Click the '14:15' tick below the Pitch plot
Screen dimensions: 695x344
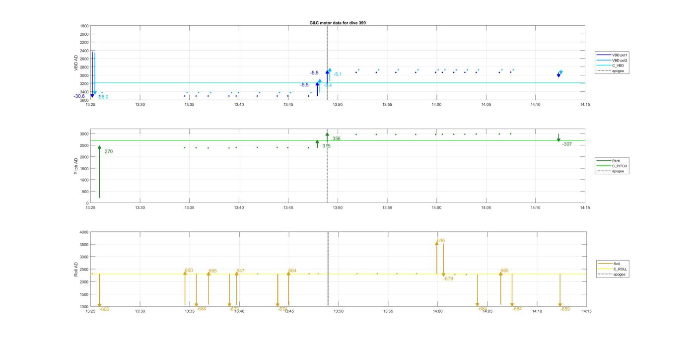tap(585, 207)
